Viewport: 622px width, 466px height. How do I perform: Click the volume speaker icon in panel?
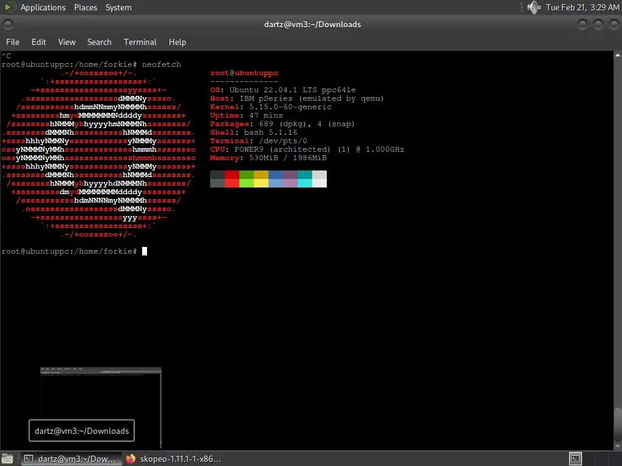[x=534, y=7]
